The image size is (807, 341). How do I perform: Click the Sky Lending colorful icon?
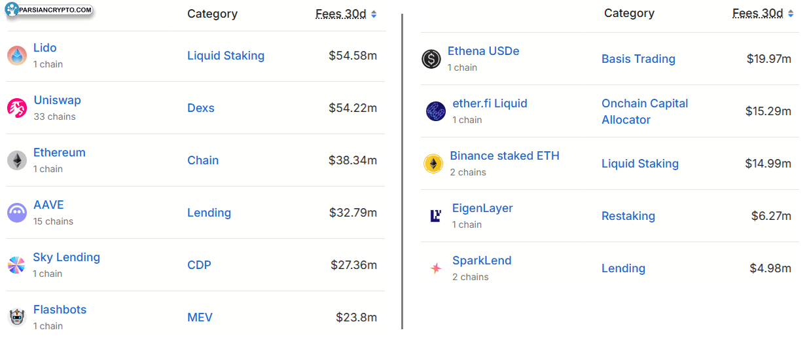click(17, 265)
